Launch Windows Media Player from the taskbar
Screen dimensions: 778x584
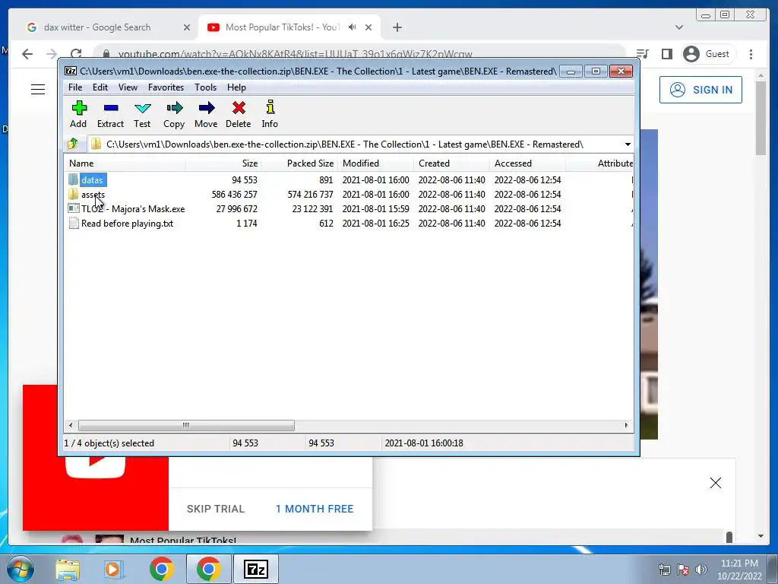click(113, 569)
